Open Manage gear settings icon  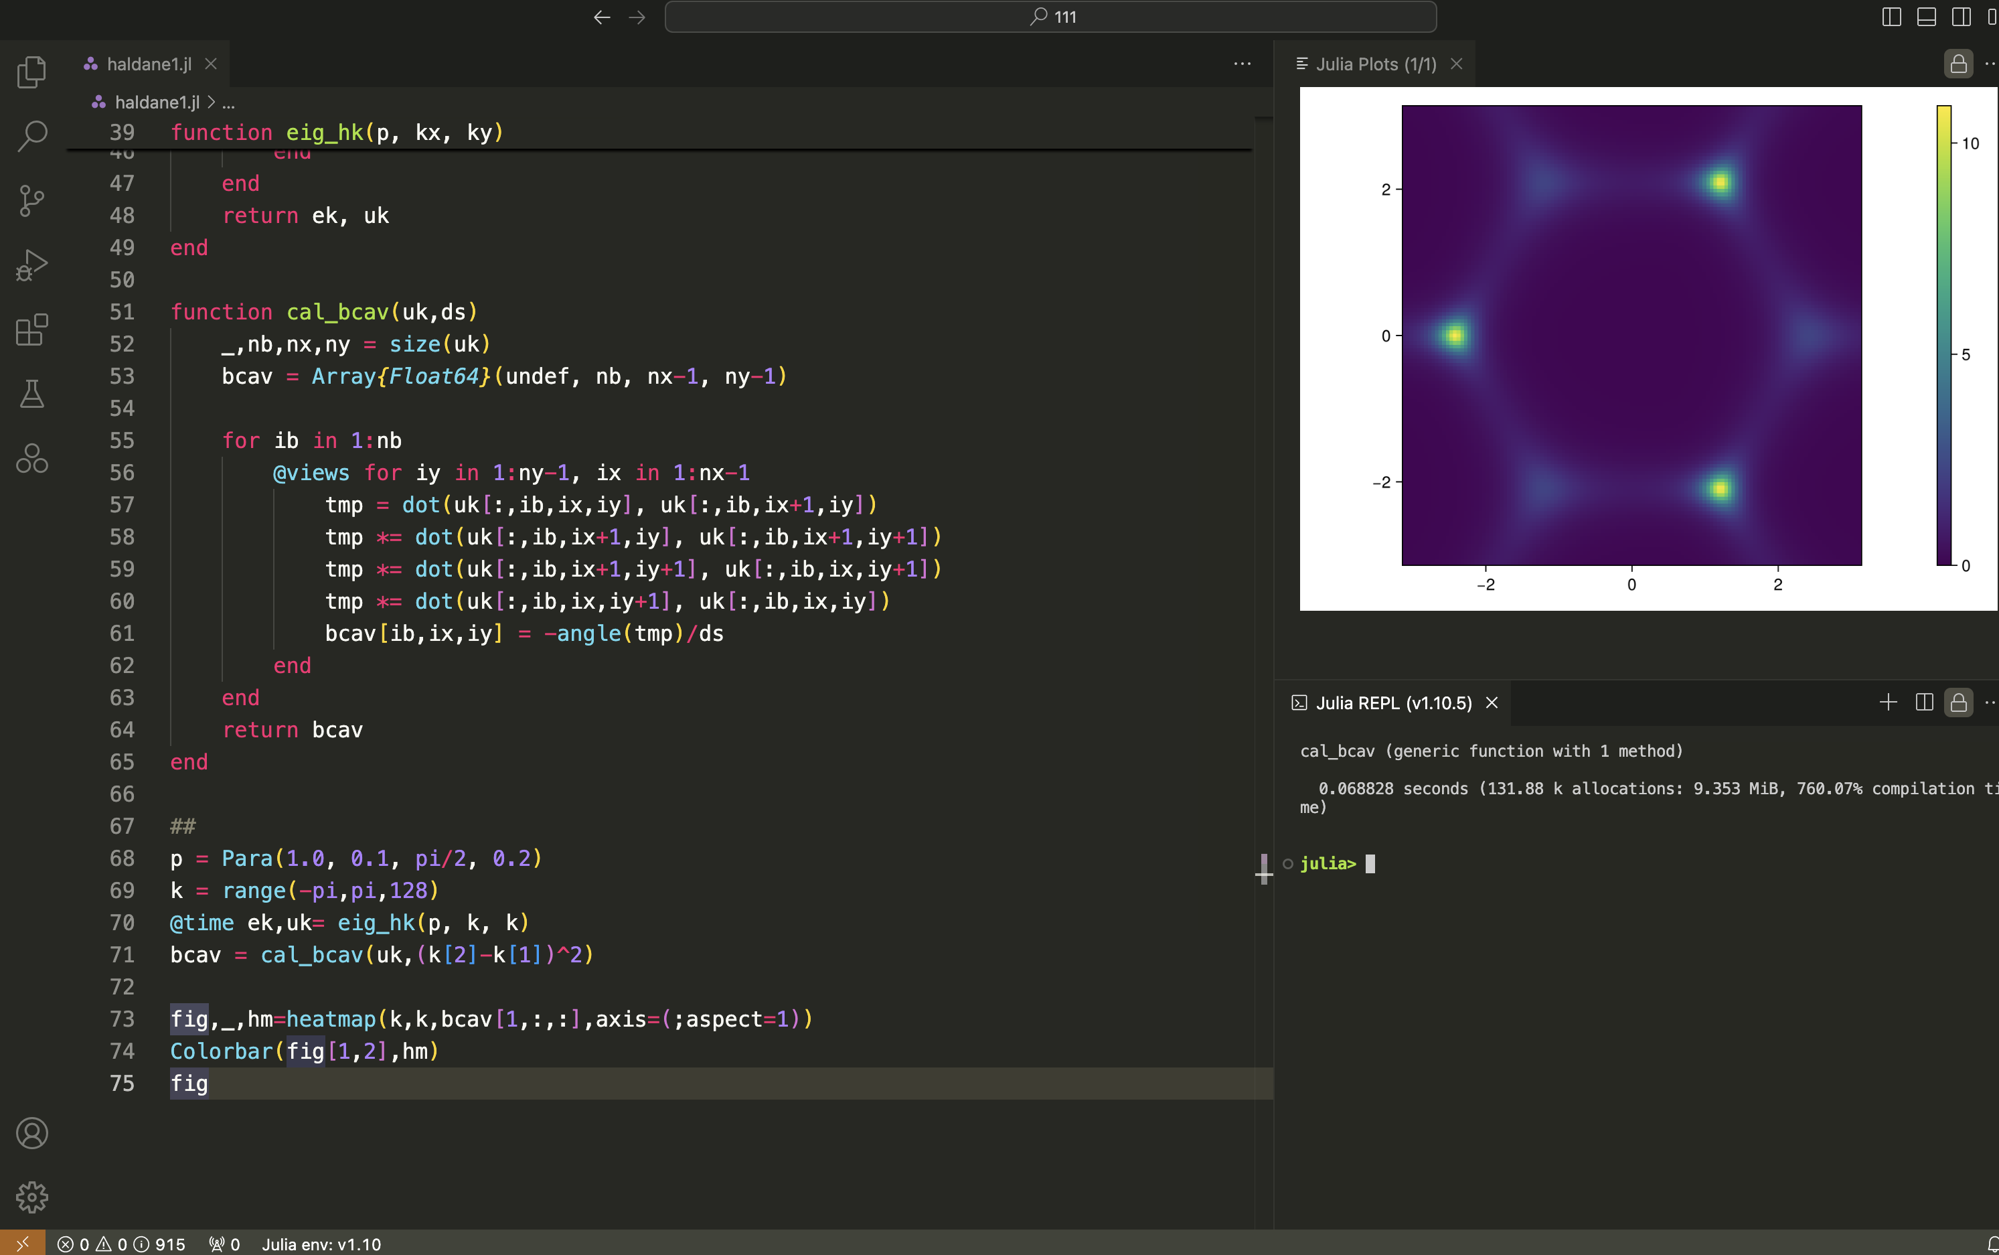[31, 1197]
